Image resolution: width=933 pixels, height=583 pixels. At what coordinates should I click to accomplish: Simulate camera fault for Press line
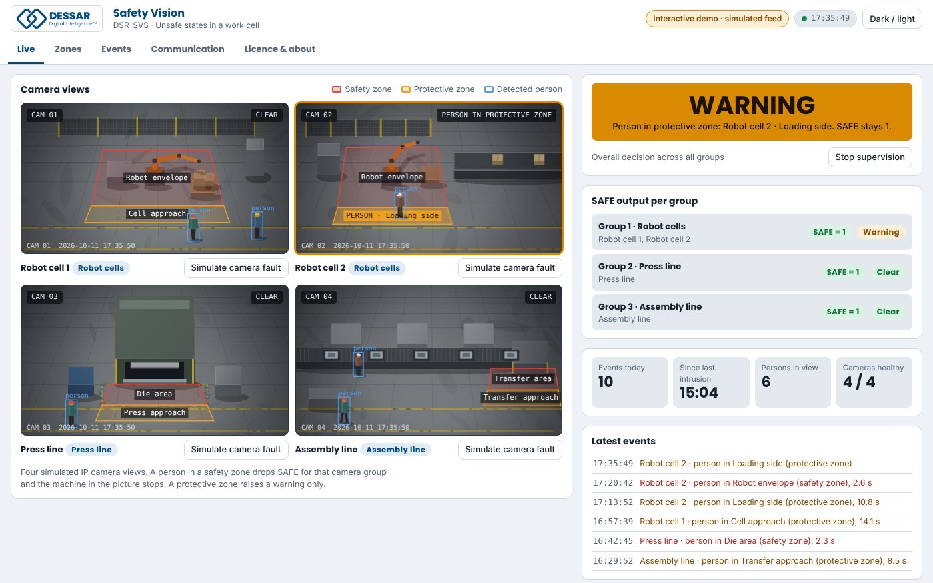pos(236,450)
